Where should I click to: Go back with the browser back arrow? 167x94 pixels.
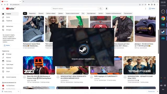click(x=2, y=4)
